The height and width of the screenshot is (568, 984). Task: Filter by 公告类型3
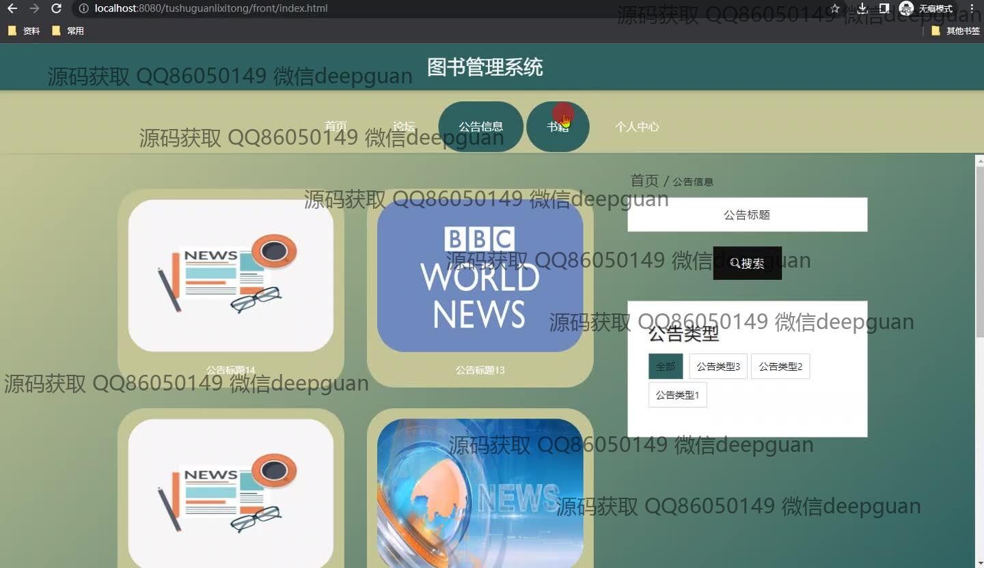tap(718, 367)
